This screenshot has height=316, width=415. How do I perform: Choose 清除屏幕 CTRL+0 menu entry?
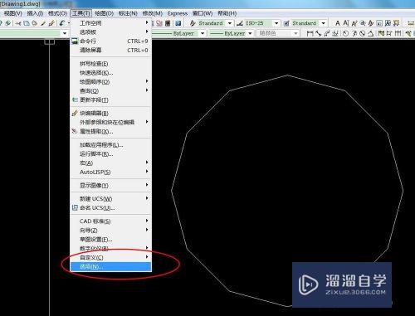[x=110, y=51]
